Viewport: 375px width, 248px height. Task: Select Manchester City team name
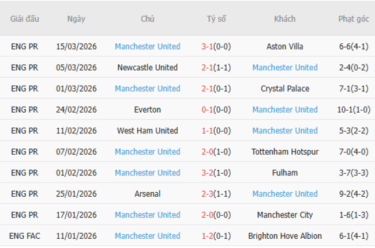pyautogui.click(x=285, y=215)
